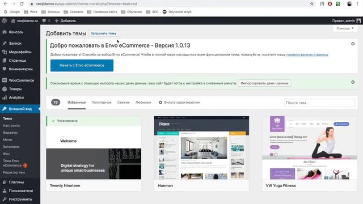Switch to the Популярные tab
Image resolution: width=363 pixels, height=204 pixels.
coord(102,103)
